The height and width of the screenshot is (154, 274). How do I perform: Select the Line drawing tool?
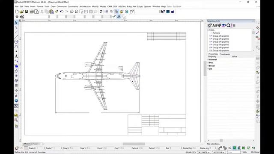coord(16,37)
